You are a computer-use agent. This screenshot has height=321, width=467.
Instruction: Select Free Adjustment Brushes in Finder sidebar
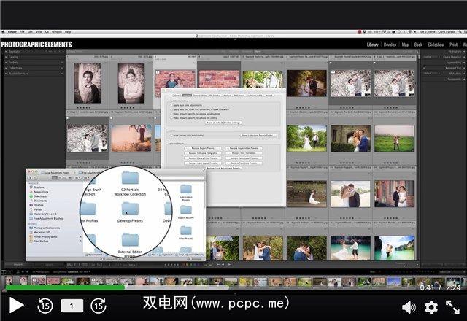tap(47, 219)
